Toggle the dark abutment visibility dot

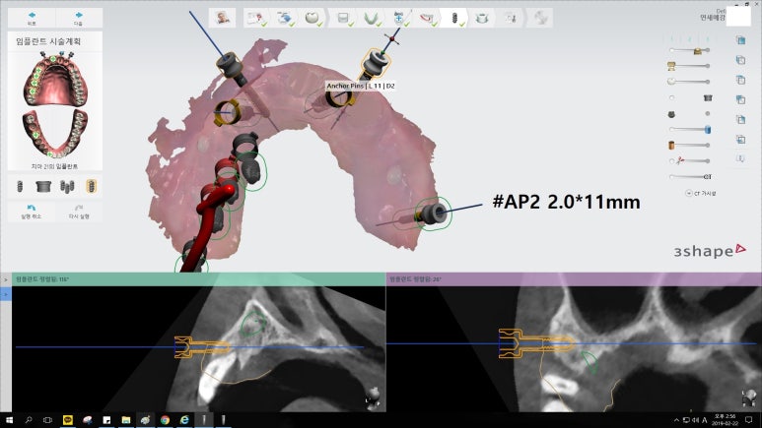pos(708,113)
